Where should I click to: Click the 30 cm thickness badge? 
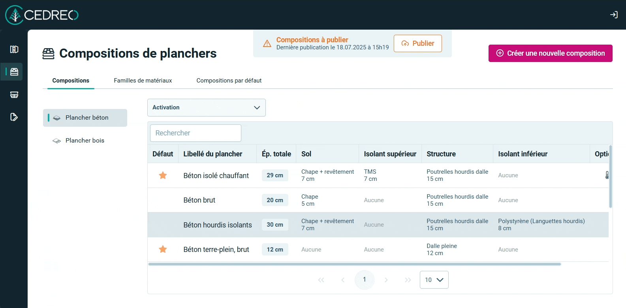(275, 225)
